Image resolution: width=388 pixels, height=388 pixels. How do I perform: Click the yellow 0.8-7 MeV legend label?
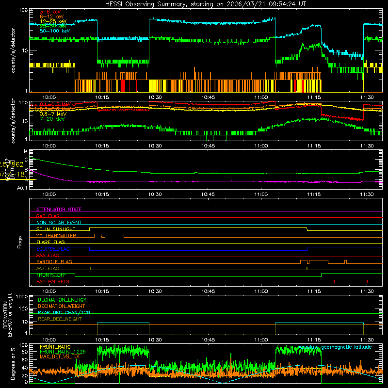tap(53, 114)
